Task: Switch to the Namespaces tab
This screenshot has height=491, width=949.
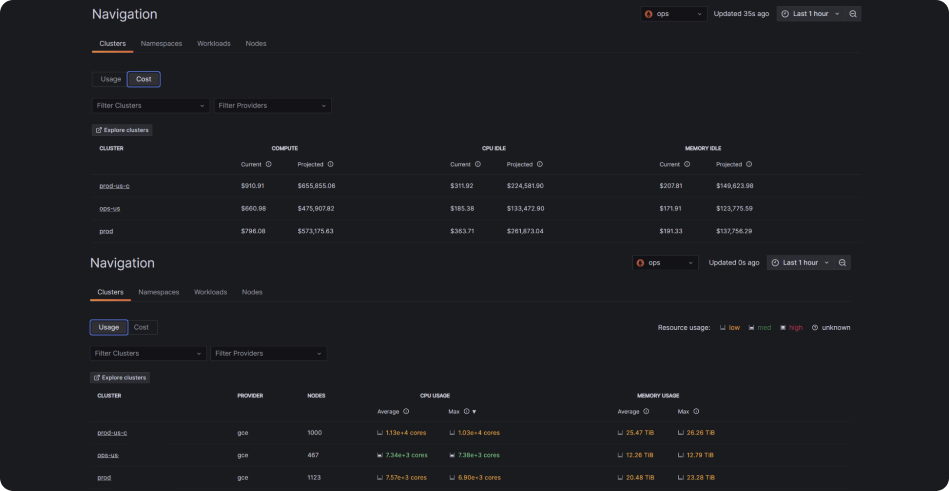Action: point(161,43)
